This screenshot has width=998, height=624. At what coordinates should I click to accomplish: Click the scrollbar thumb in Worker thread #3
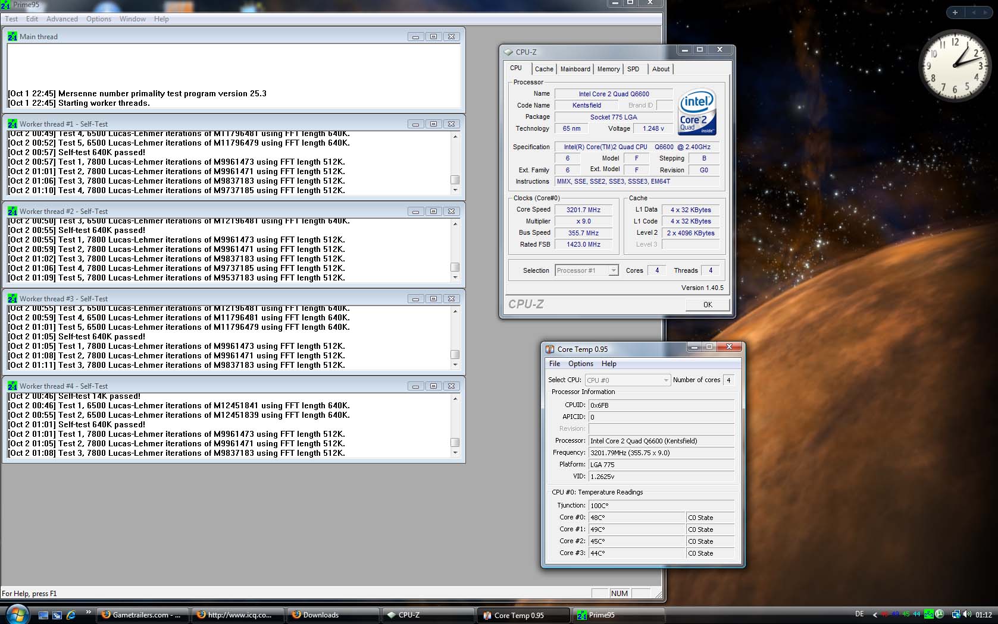point(455,355)
